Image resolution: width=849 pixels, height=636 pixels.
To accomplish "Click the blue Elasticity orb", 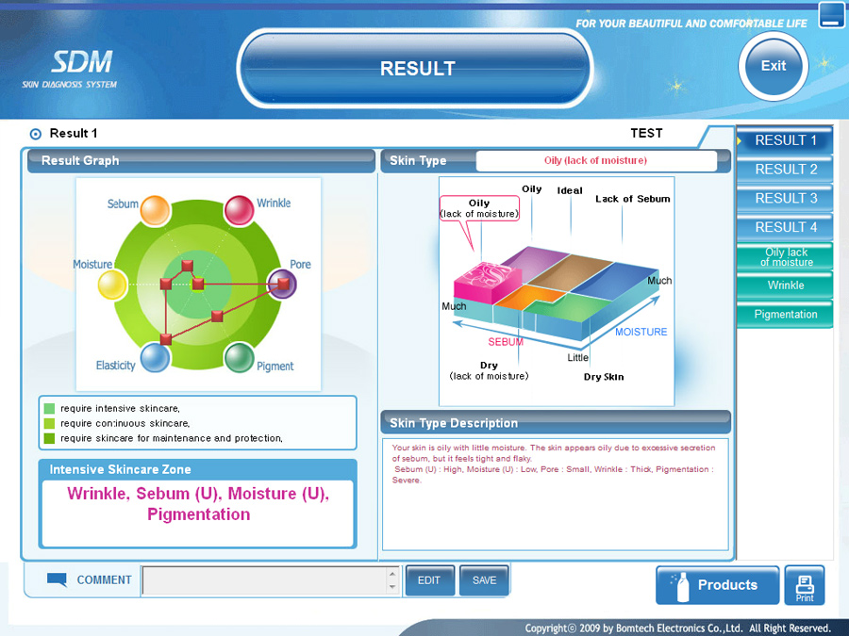I will coord(155,357).
